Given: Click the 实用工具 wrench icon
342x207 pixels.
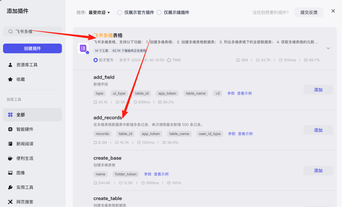Looking at the screenshot, I should 10,187.
